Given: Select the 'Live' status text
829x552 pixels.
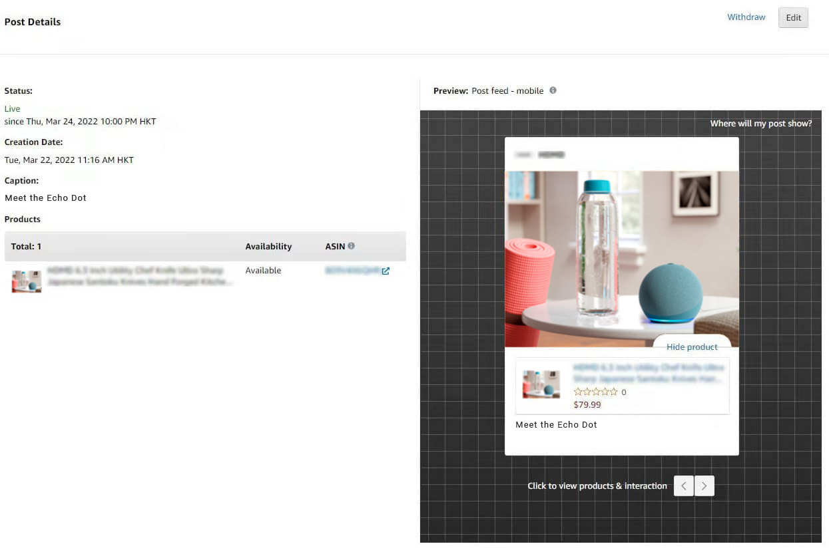Looking at the screenshot, I should [x=13, y=109].
